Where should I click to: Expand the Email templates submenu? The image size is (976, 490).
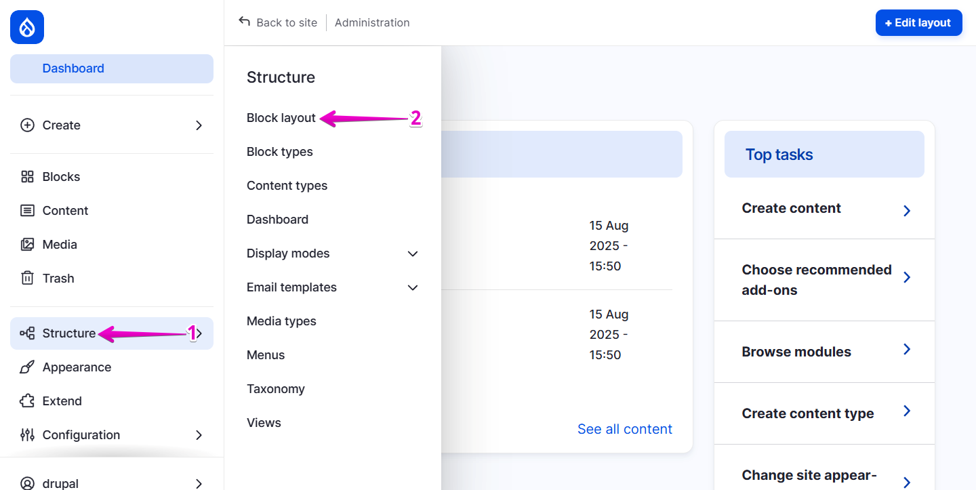point(412,287)
